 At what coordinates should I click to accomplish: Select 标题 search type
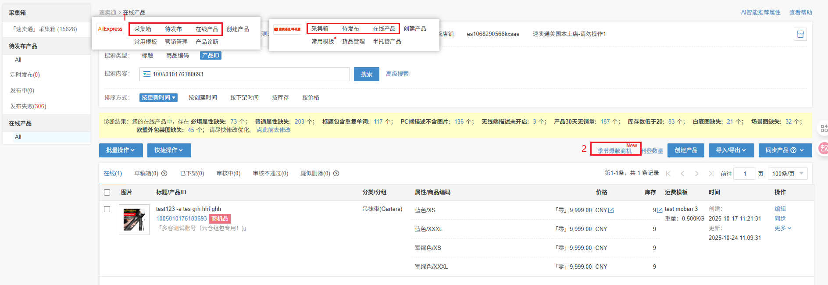[x=147, y=55]
